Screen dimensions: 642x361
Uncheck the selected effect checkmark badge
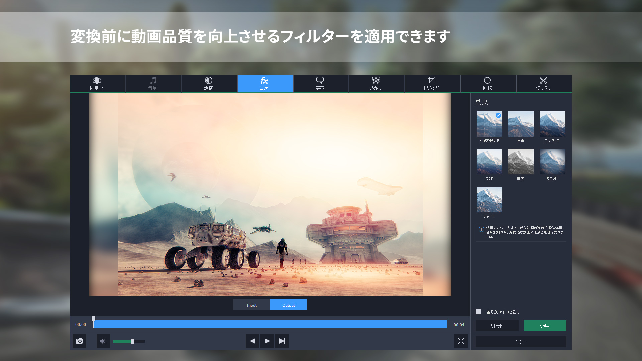tap(498, 115)
